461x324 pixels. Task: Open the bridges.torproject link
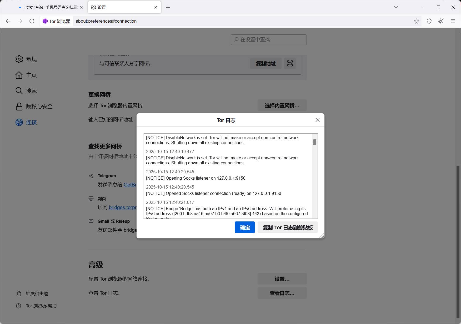123,207
